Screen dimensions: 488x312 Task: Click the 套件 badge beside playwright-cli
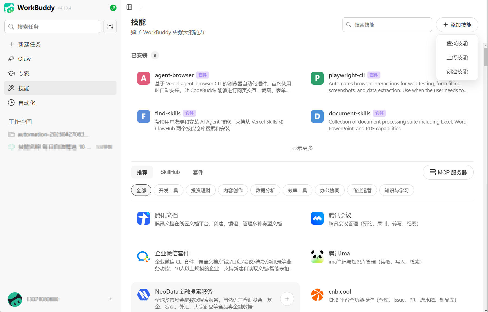coord(374,75)
